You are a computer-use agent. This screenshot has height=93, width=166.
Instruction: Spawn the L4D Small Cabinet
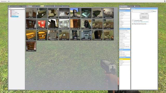pyautogui.click(x=64, y=24)
